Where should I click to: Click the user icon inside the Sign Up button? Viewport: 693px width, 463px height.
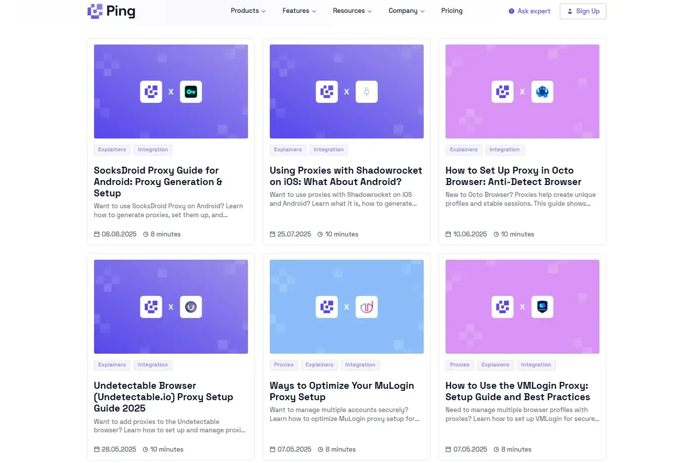[x=570, y=11]
